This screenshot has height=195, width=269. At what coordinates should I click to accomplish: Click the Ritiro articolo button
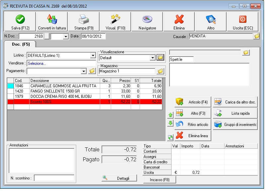click(x=193, y=124)
